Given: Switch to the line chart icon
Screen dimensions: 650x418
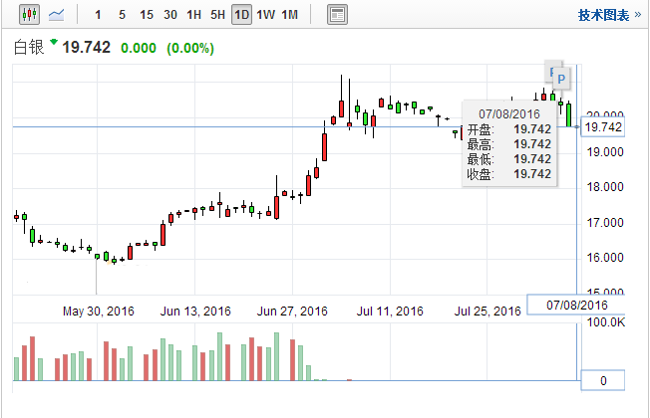Looking at the screenshot, I should (x=57, y=15).
